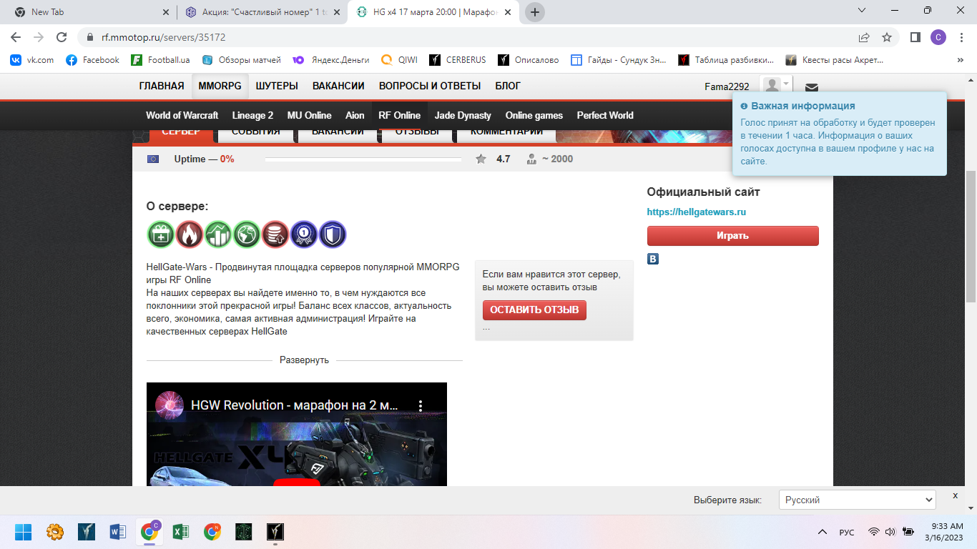Open the CERBERUS bookmark
The image size is (977, 549).
coord(457,60)
